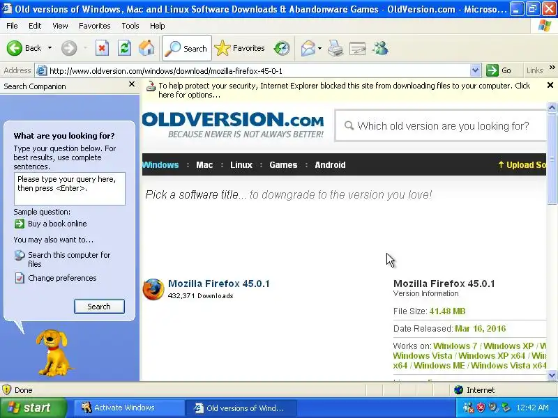Screen dimensions: 558x418
Task: Click the 12:42 AM system clock
Action: 532,408
